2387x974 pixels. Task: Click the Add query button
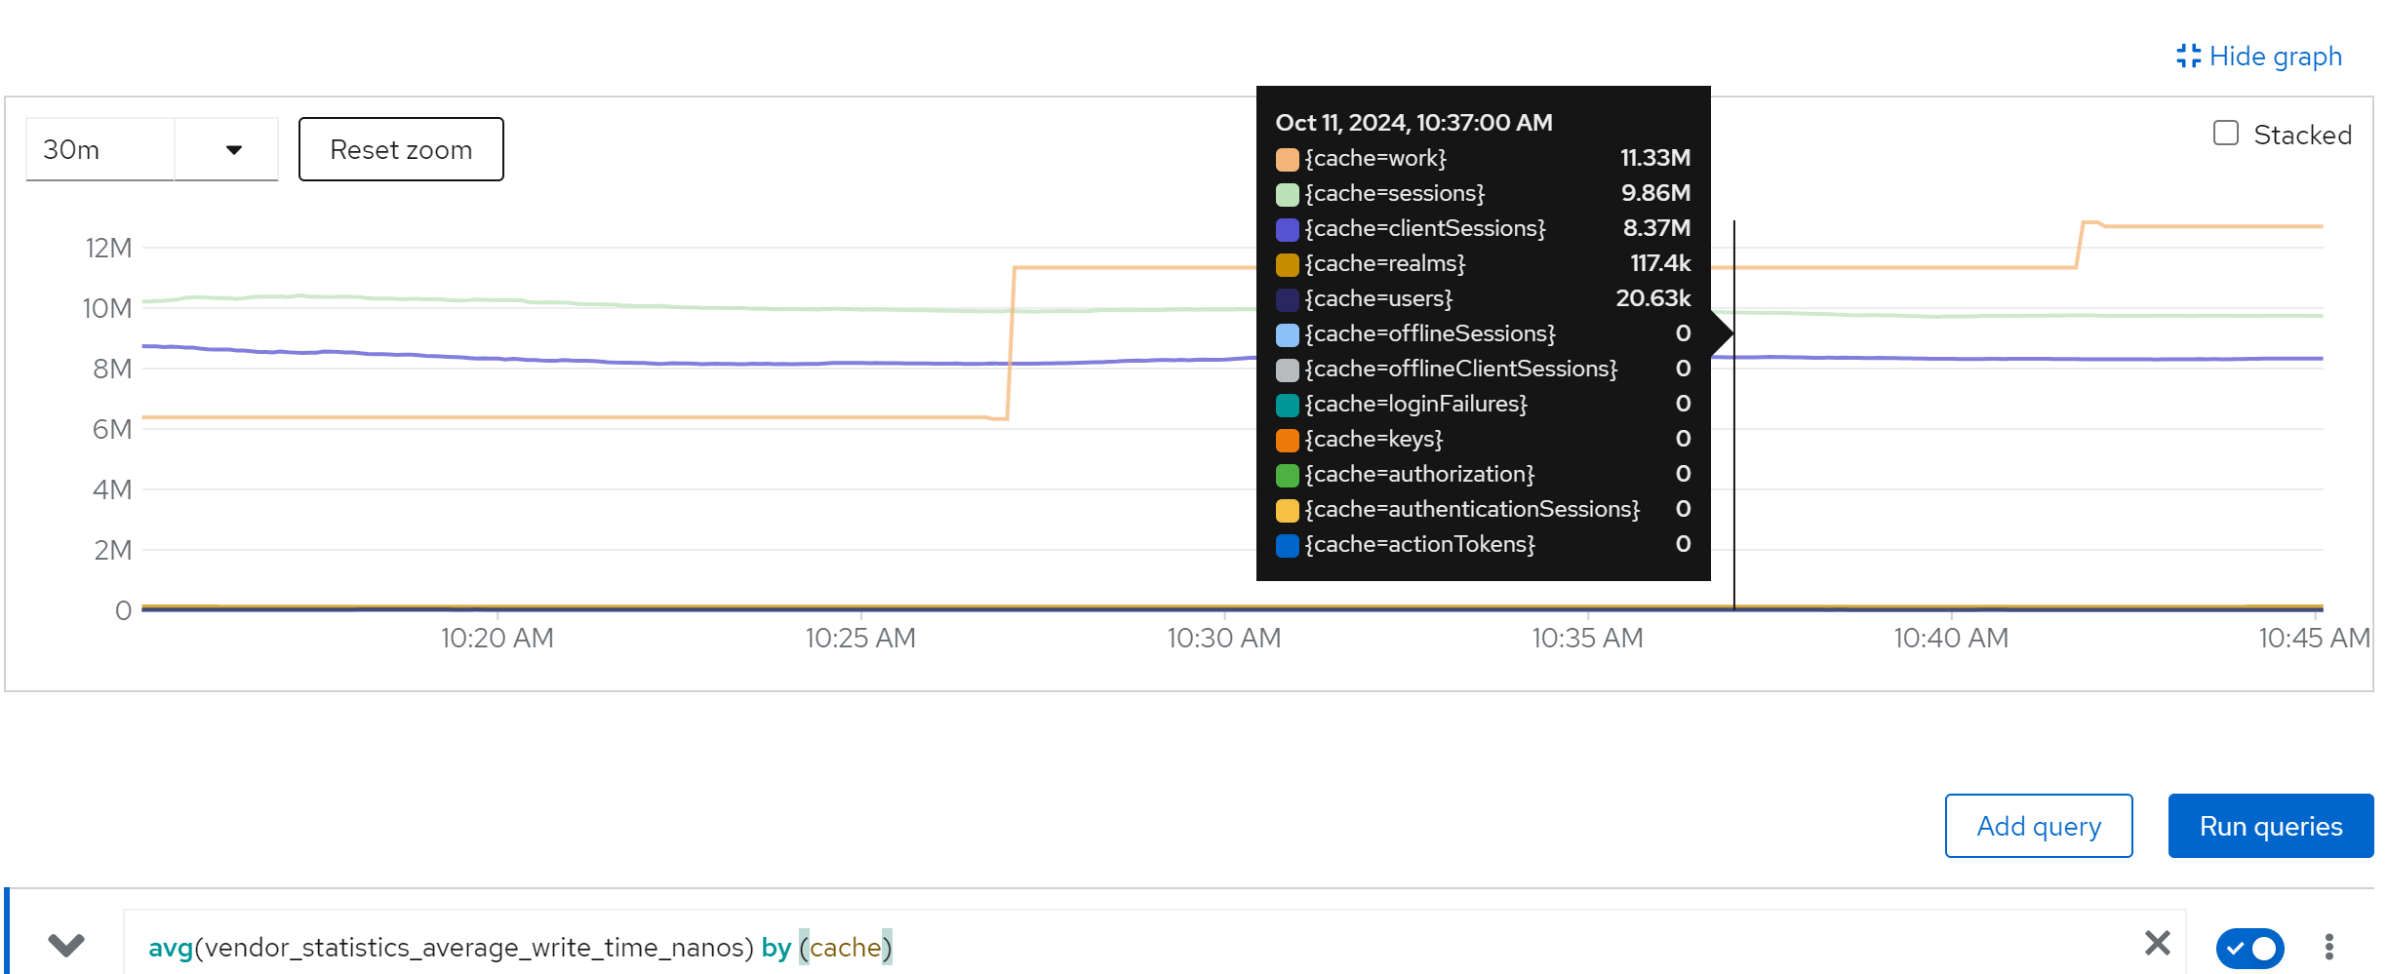(x=2038, y=826)
